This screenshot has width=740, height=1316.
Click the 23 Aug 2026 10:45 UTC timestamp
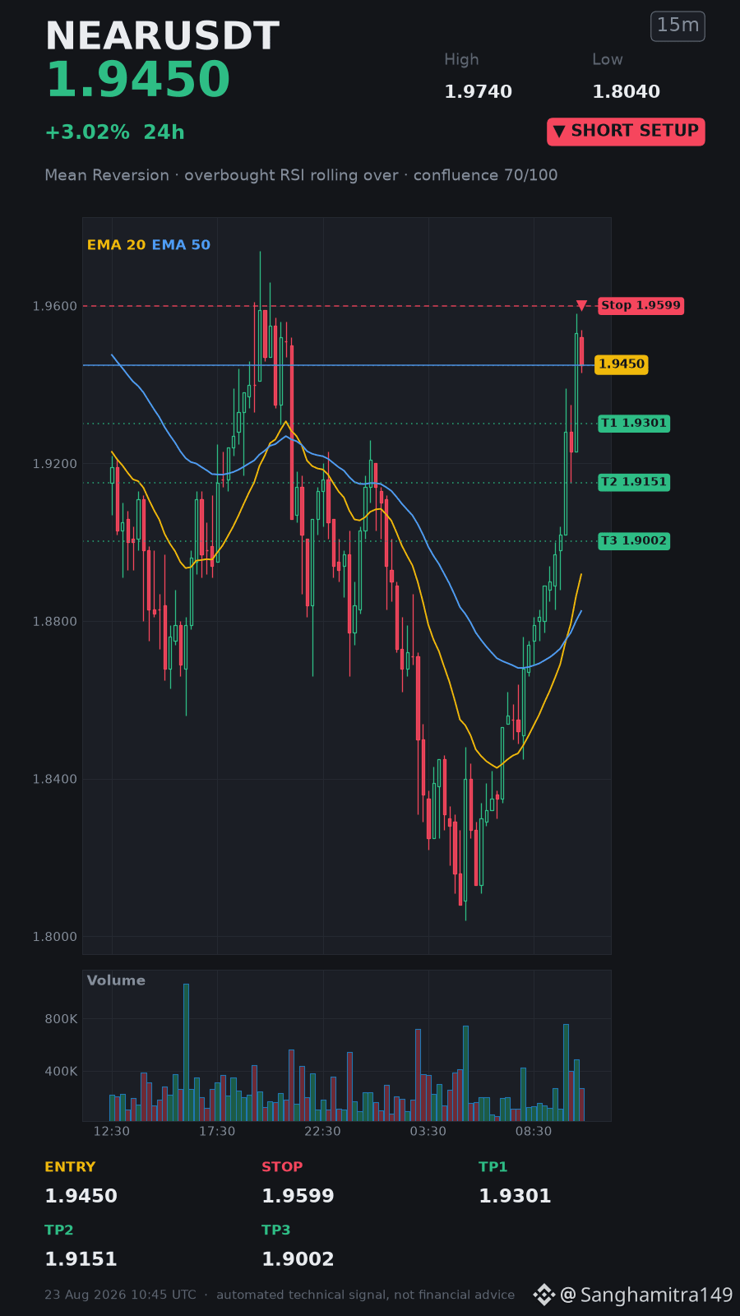click(x=120, y=1295)
